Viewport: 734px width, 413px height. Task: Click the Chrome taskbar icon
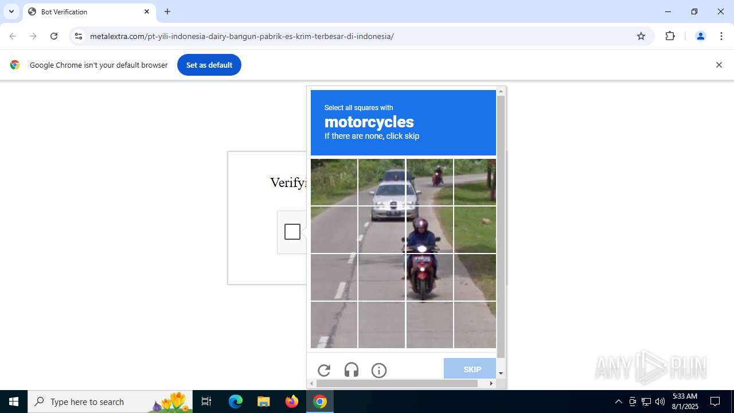tap(320, 402)
